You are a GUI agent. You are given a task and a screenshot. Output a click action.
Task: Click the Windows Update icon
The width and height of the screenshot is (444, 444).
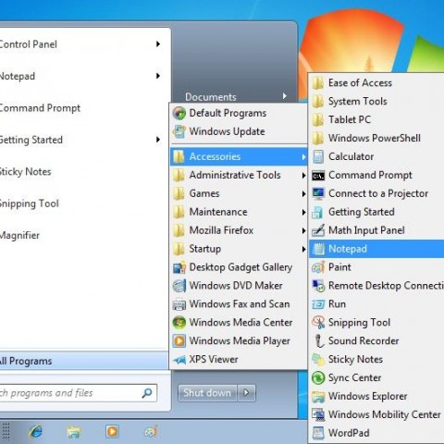pyautogui.click(x=179, y=131)
